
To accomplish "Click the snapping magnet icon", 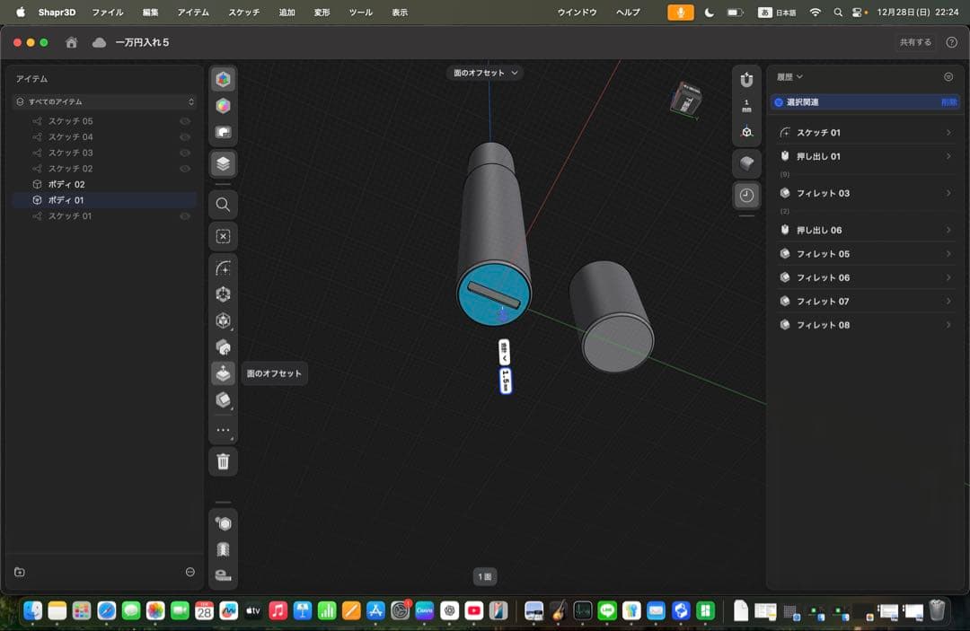I will click(746, 79).
